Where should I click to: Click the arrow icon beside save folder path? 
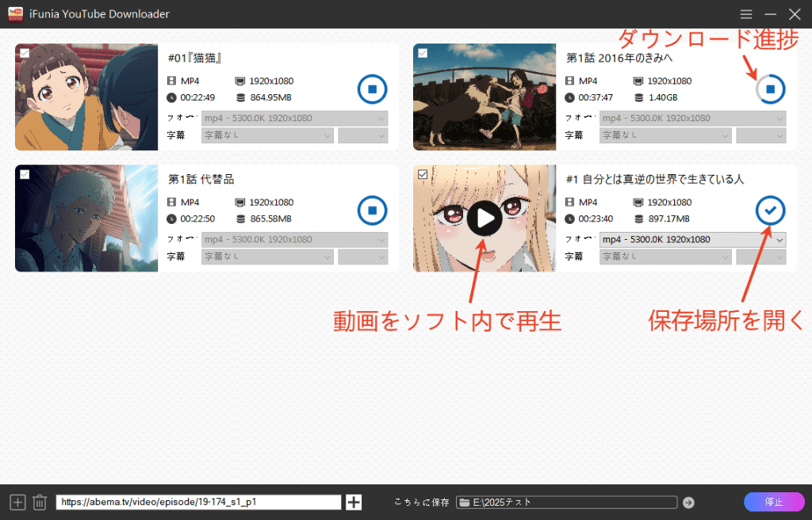pyautogui.click(x=688, y=501)
